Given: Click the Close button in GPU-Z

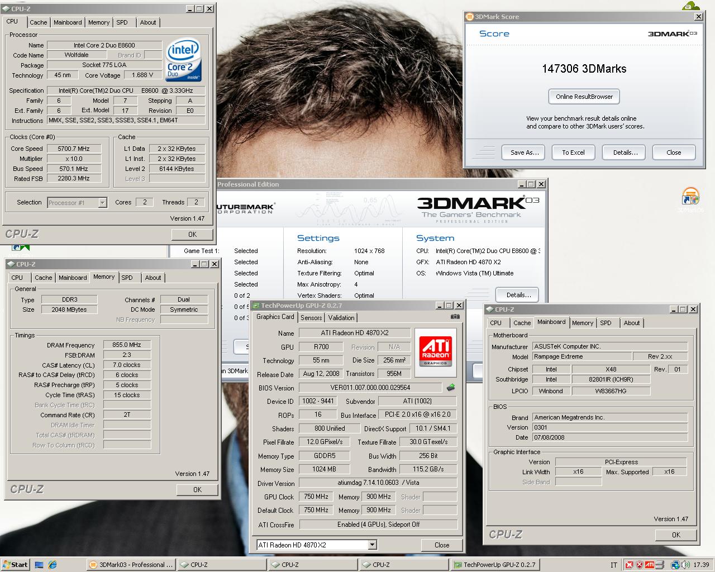Looking at the screenshot, I should pyautogui.click(x=442, y=545).
